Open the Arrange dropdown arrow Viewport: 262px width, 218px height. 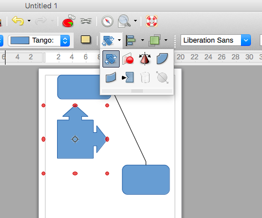166,40
